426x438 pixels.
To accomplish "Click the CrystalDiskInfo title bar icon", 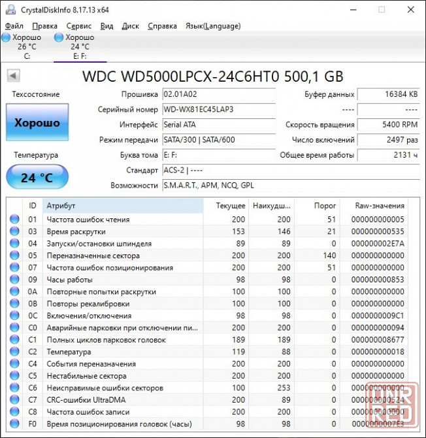I will pyautogui.click(x=11, y=10).
